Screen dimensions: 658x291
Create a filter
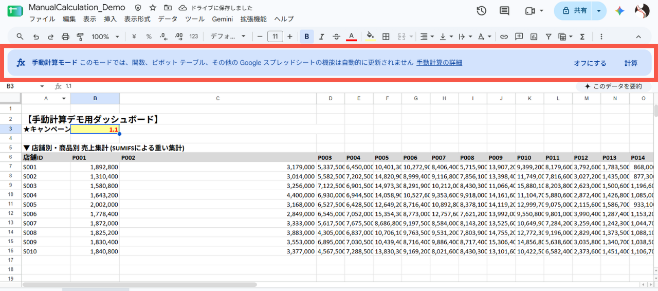549,37
